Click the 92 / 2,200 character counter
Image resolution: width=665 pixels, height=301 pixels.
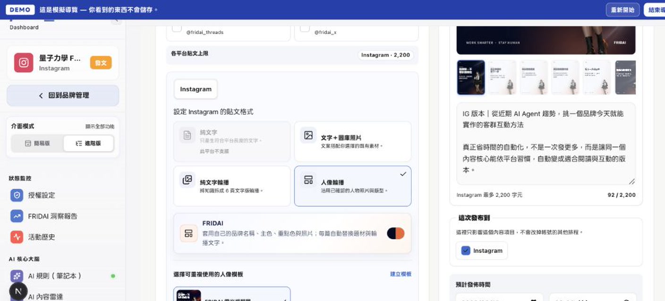tap(622, 195)
